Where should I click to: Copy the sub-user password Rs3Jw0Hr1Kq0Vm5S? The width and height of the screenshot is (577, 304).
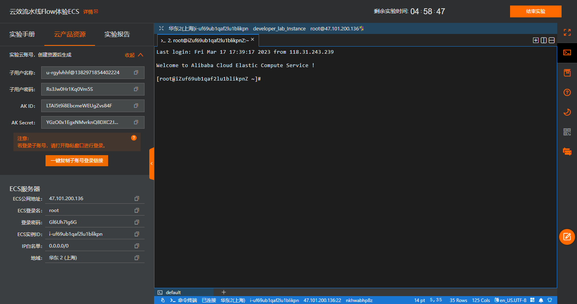[136, 89]
